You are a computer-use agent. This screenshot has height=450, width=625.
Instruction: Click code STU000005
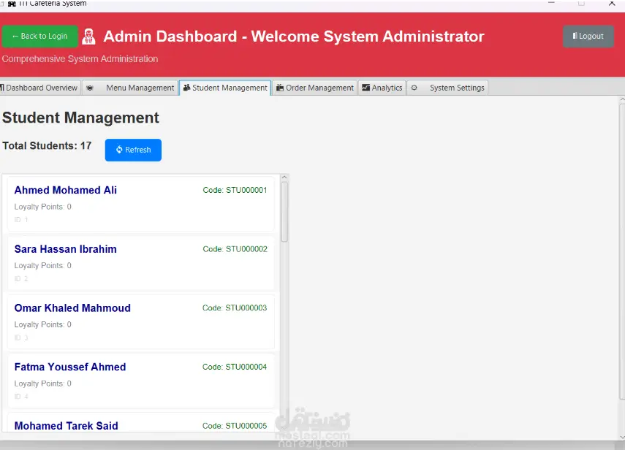235,426
